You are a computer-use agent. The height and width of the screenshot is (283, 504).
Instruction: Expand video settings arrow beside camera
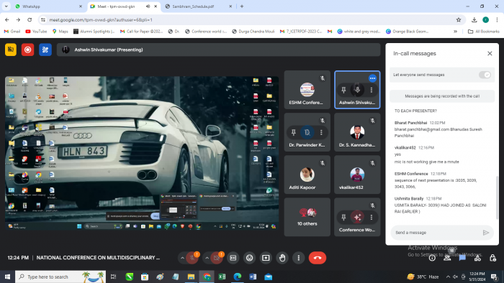coord(207,258)
